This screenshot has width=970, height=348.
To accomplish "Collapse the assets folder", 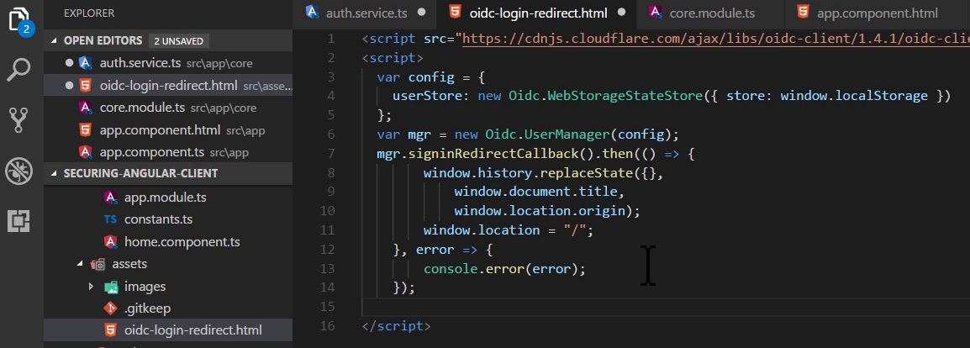I will [80, 264].
